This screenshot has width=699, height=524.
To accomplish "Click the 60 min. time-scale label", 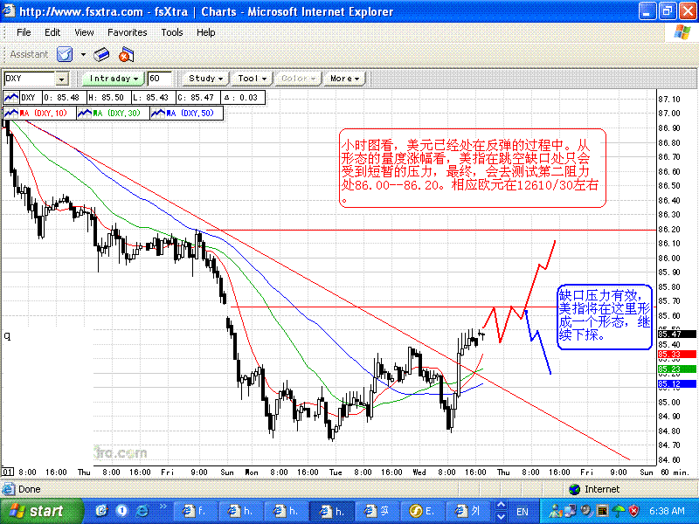I will tap(675, 472).
